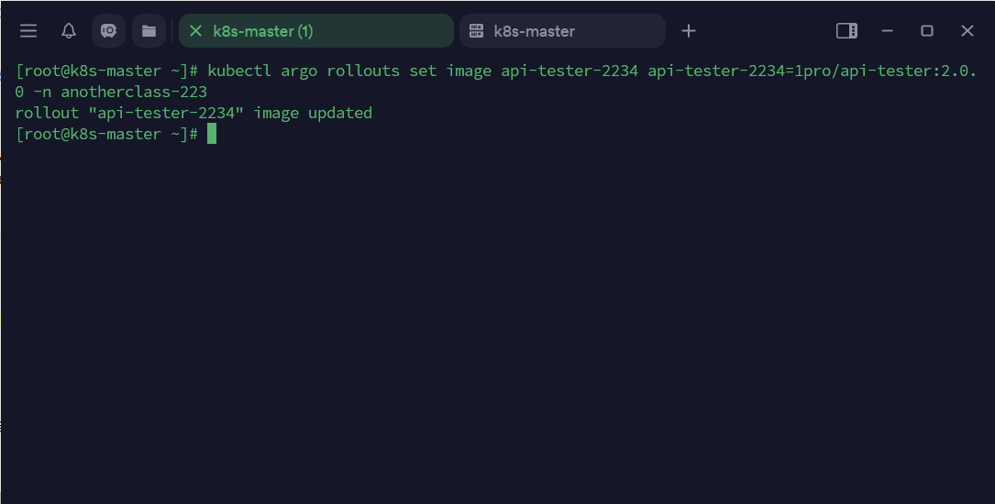This screenshot has width=995, height=504.
Task: Minimize the terminal window
Action: [x=887, y=31]
